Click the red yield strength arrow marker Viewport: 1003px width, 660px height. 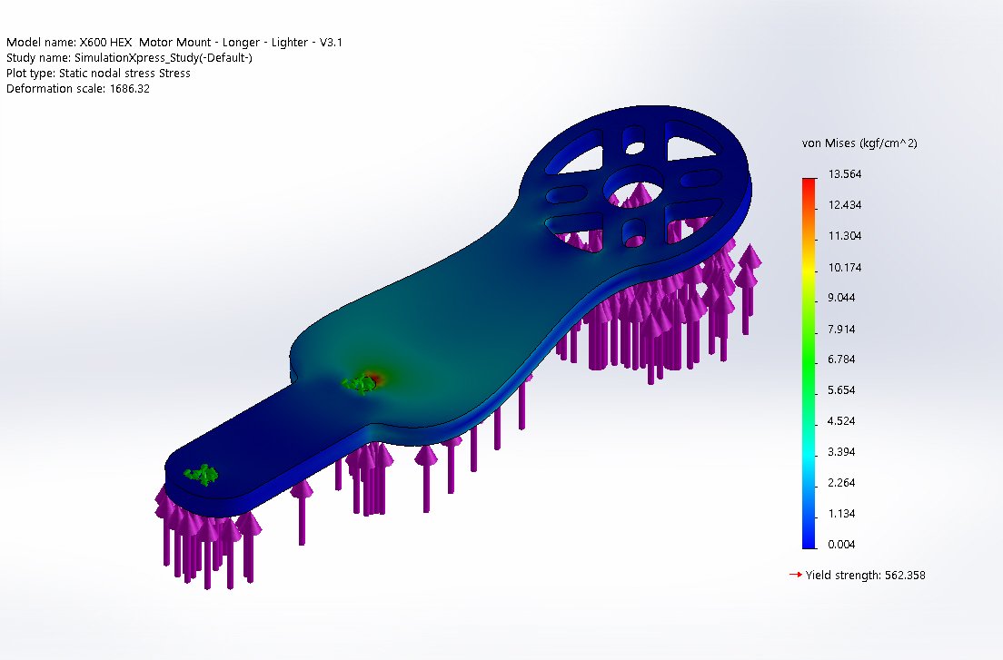coord(796,575)
